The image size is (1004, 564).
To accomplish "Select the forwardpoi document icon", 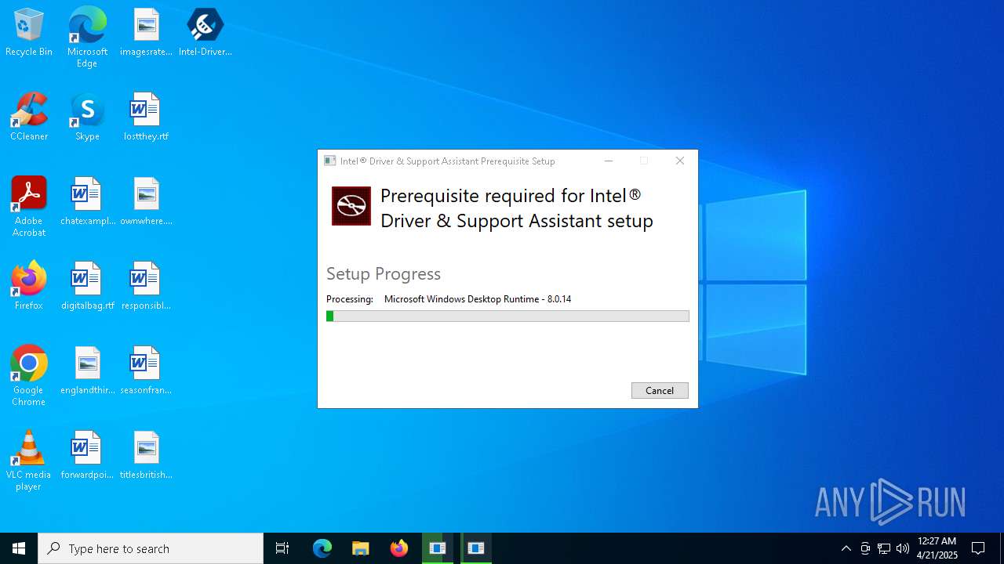I will click(x=87, y=455).
